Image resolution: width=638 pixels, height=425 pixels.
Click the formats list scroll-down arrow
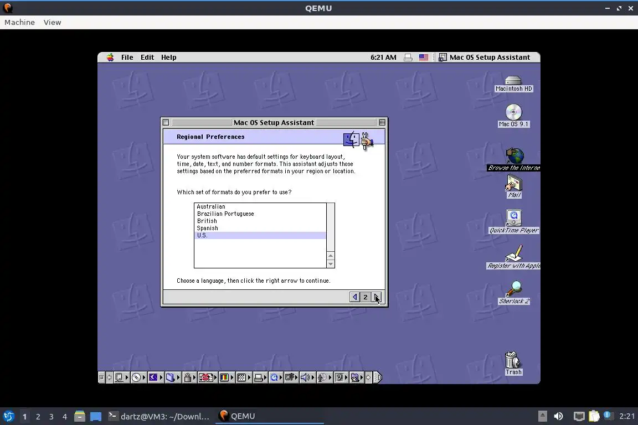click(x=331, y=264)
